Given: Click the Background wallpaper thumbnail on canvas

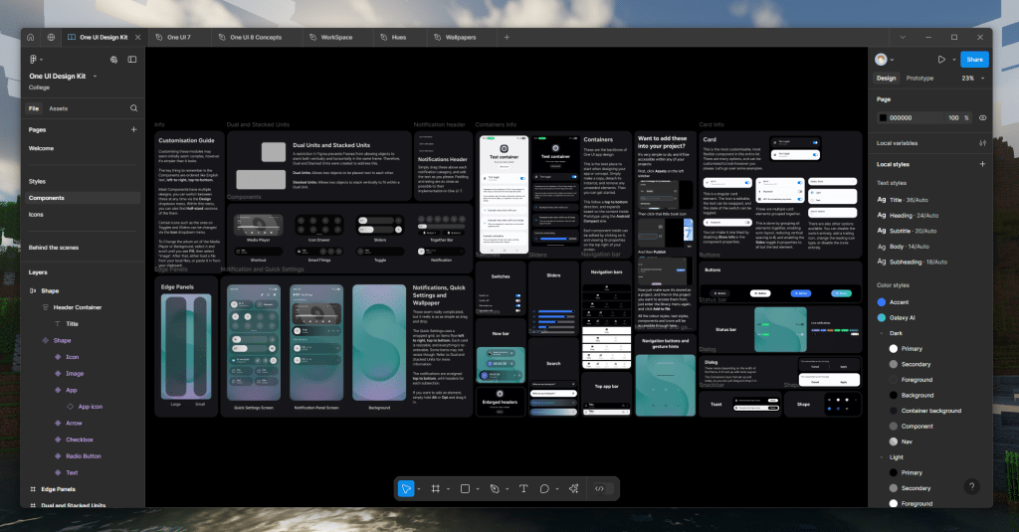Looking at the screenshot, I should [379, 342].
